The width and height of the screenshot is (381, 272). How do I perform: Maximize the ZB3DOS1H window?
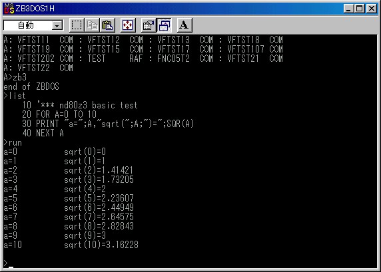coord(359,9)
